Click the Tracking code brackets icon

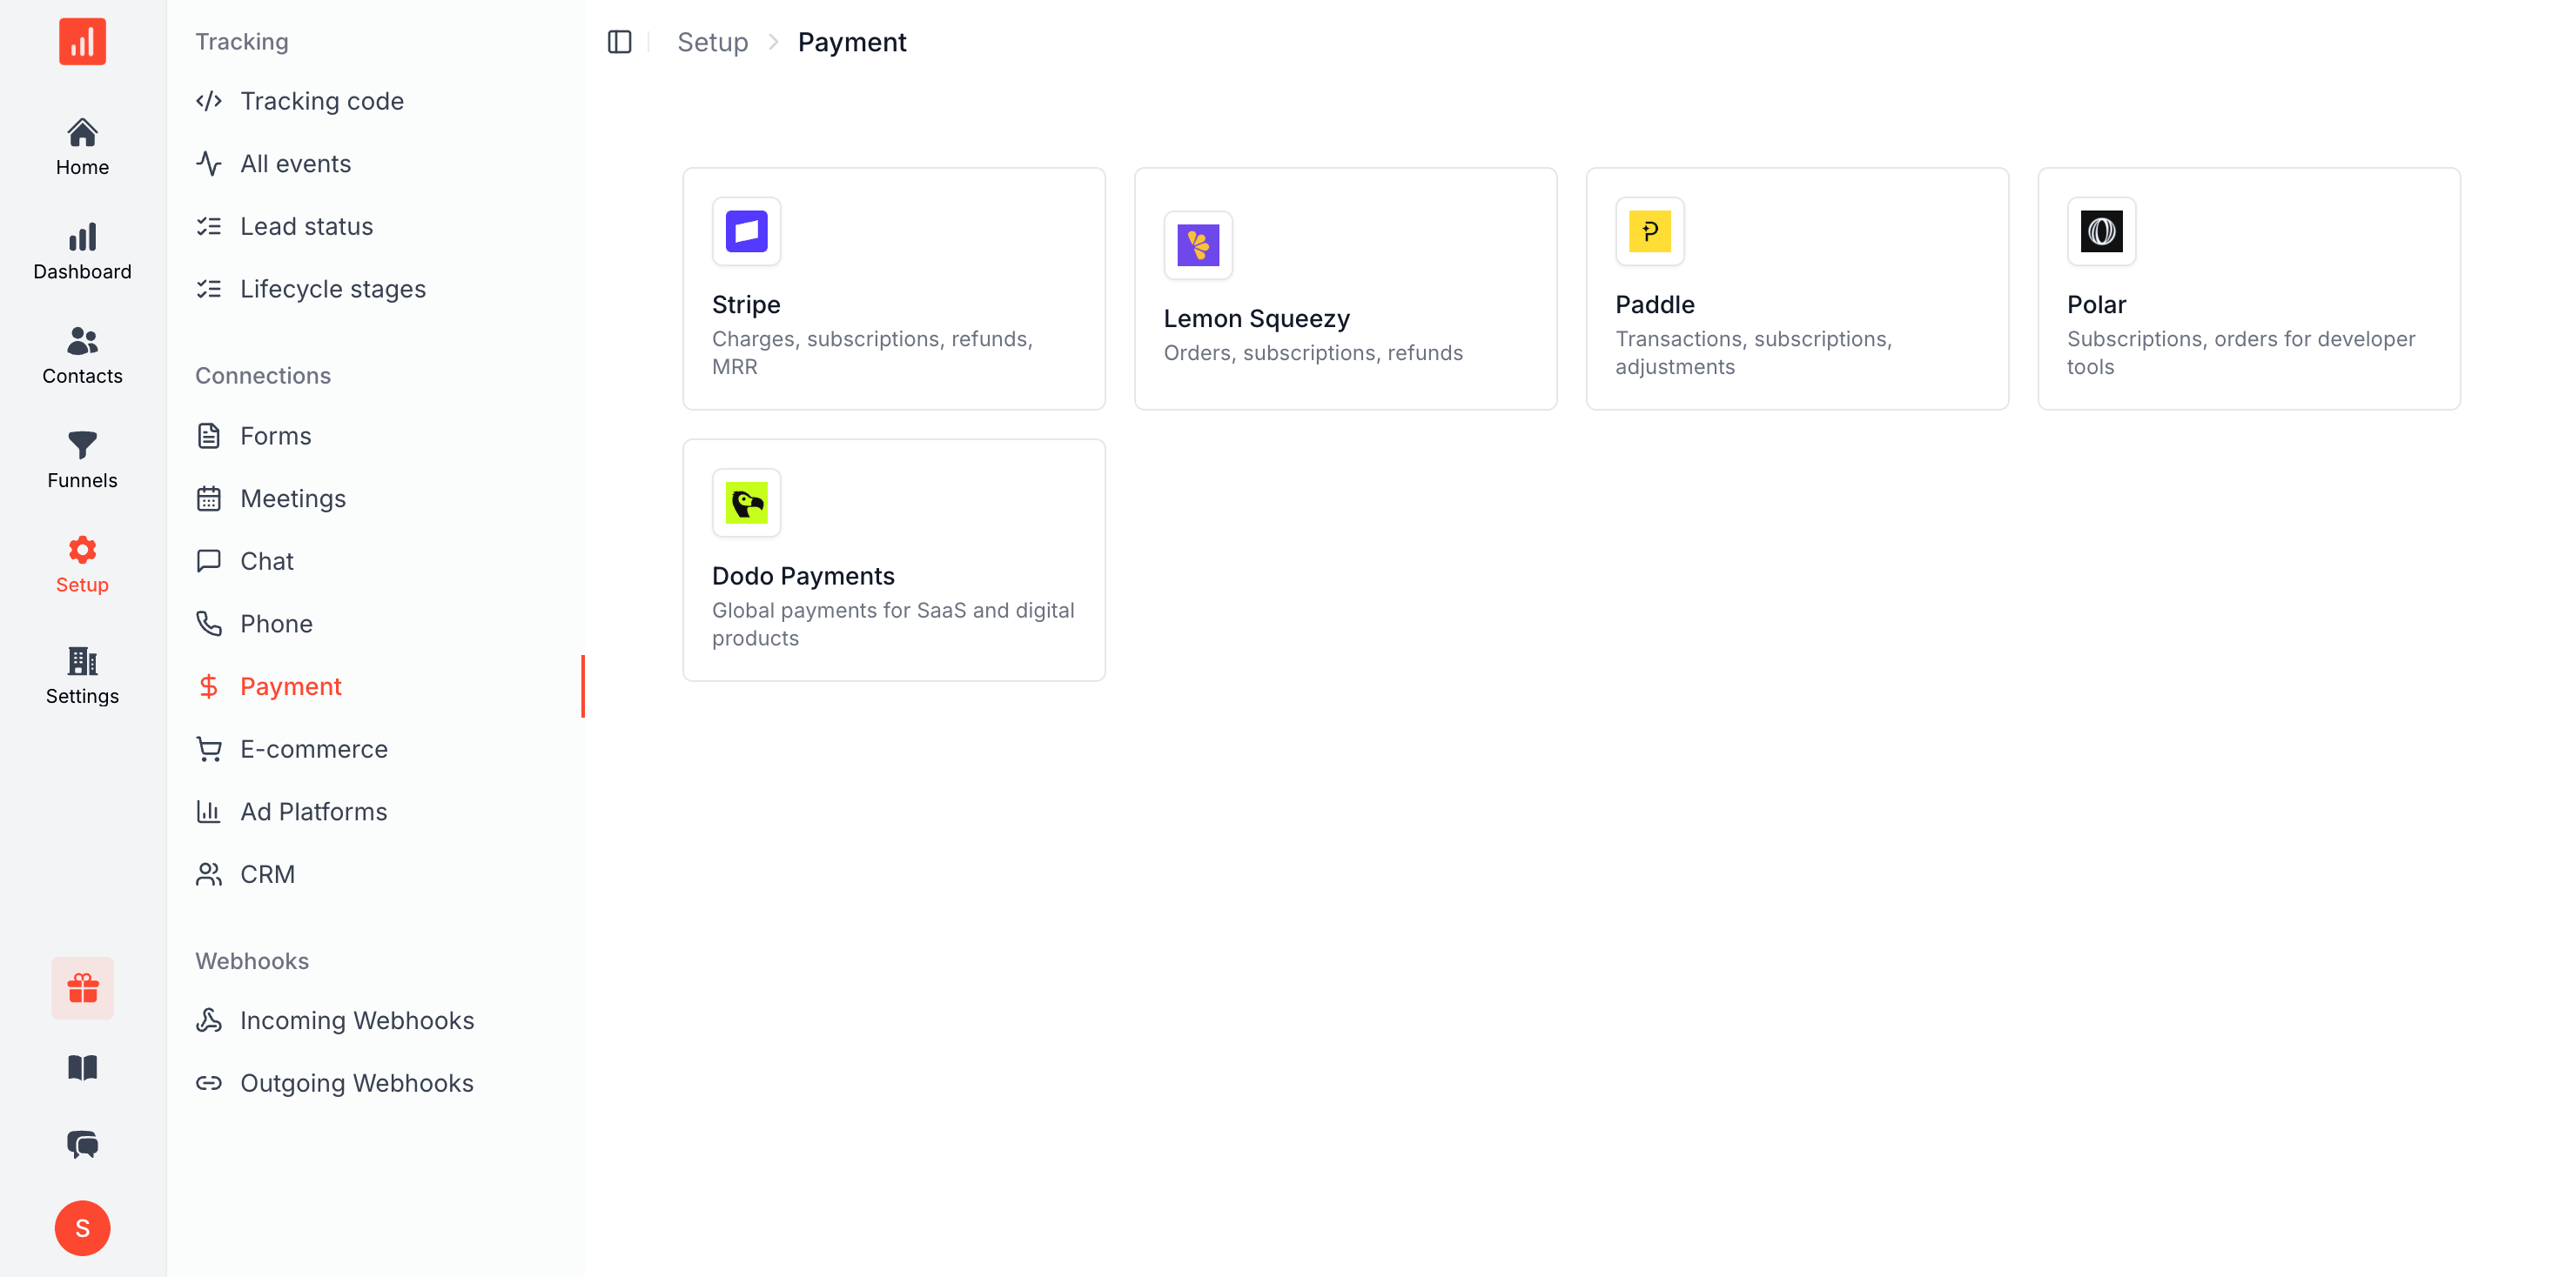click(x=209, y=101)
